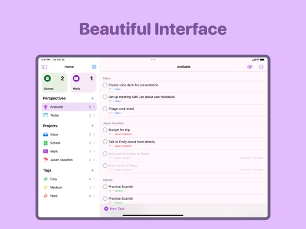The height and width of the screenshot is (229, 306).
Task: Open settings gear next to Home
Action: point(94,67)
